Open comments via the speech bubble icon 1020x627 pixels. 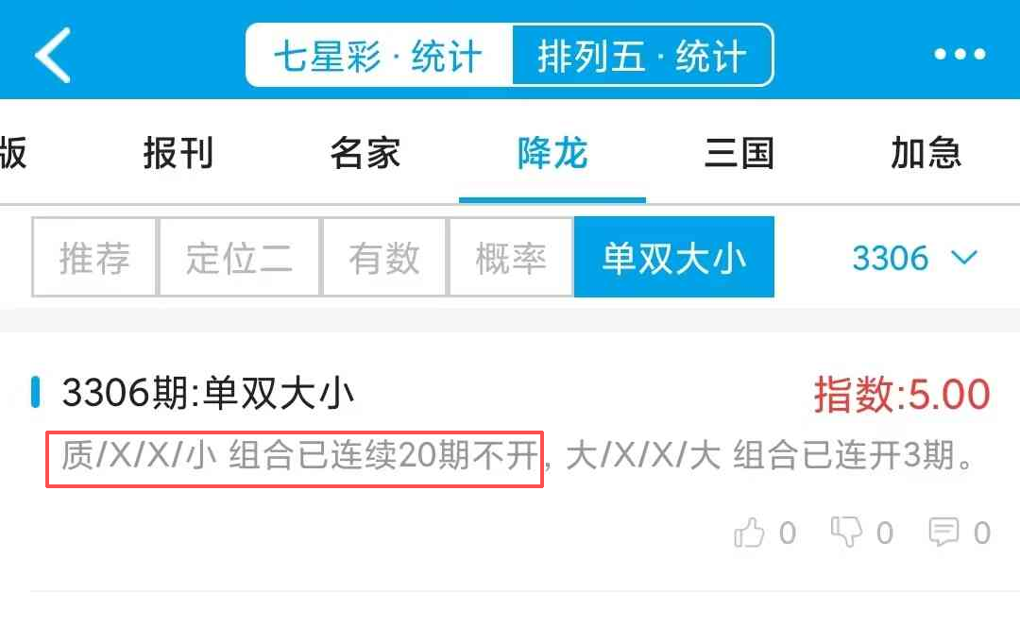pyautogui.click(x=943, y=532)
